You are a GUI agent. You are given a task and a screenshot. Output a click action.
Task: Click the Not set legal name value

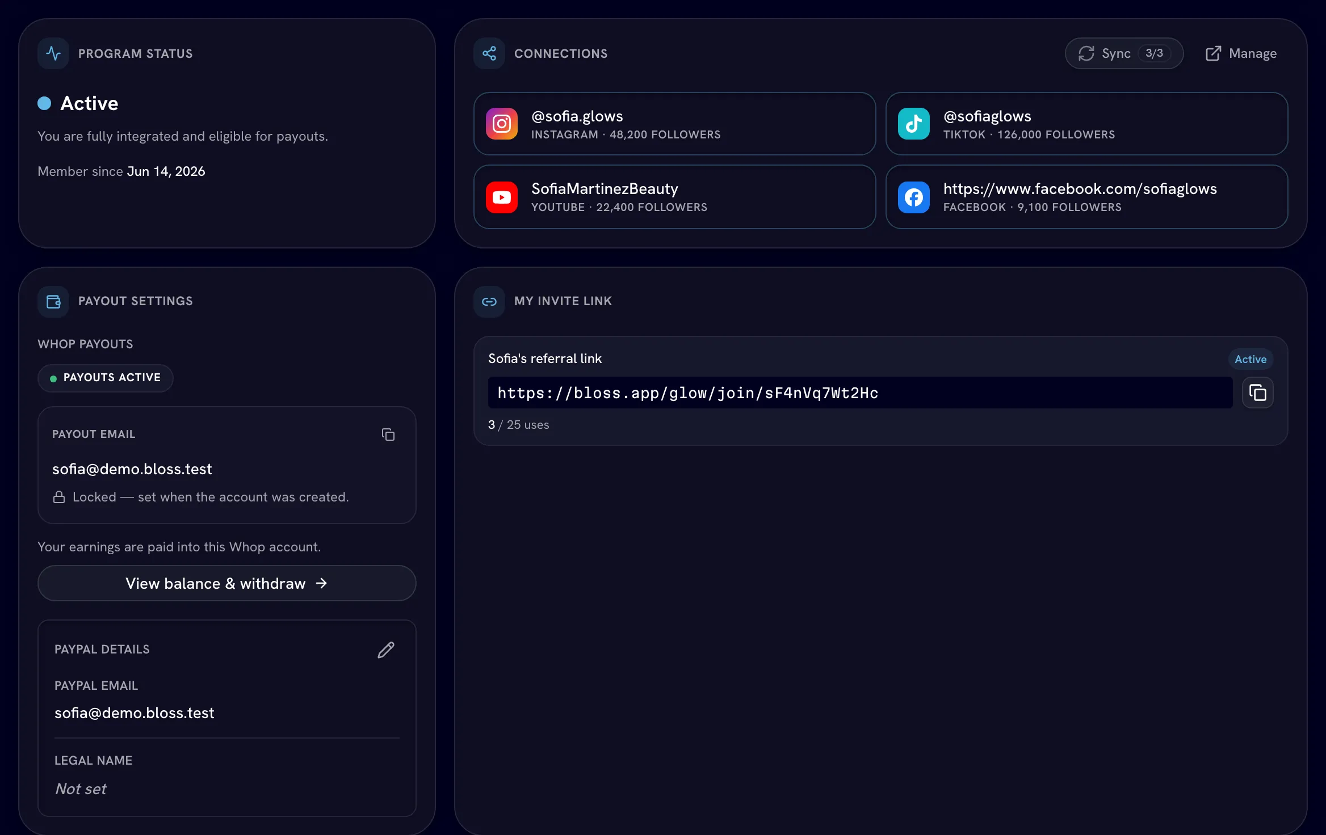[x=81, y=789]
